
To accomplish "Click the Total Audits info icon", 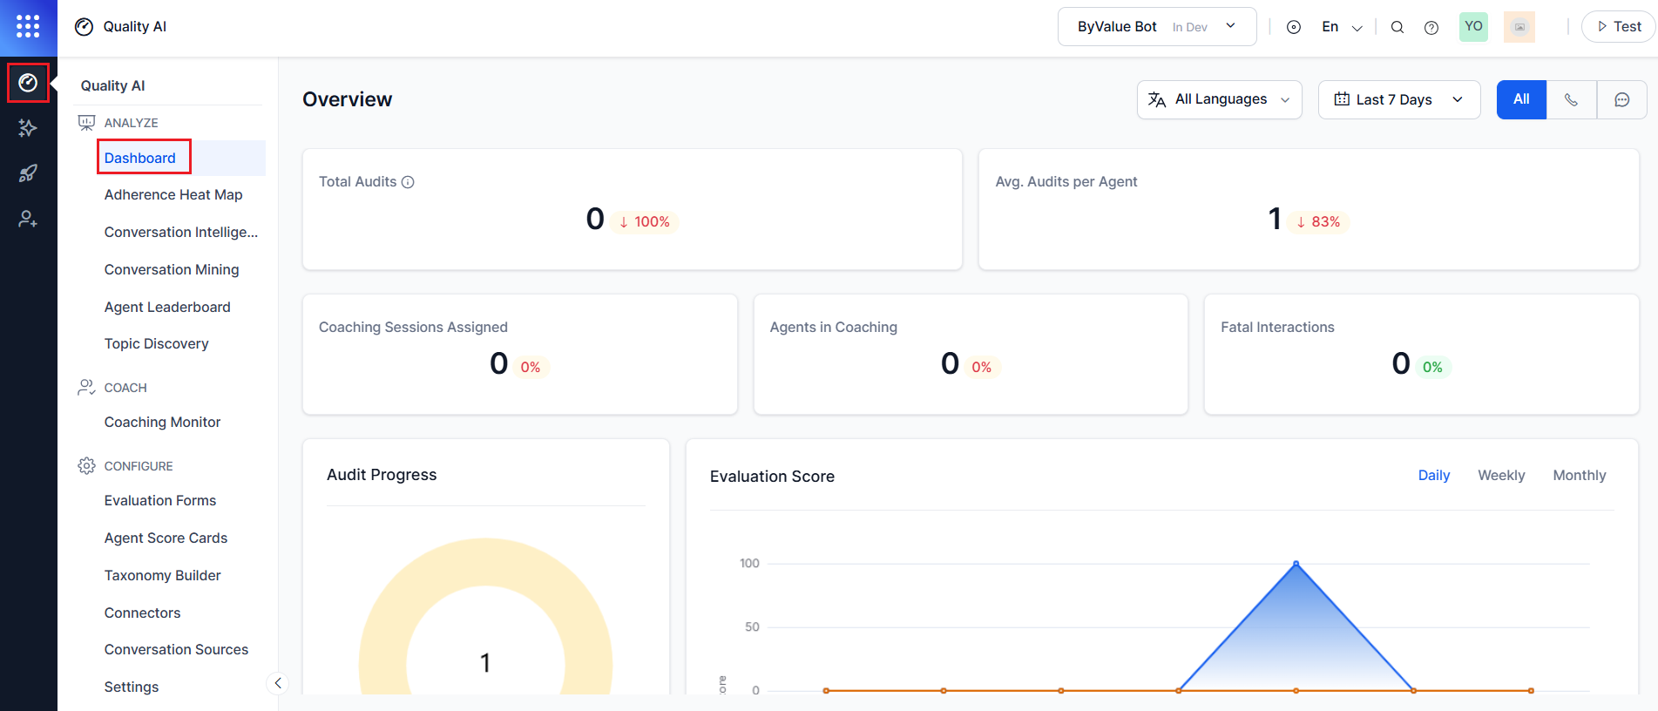I will click(x=408, y=182).
